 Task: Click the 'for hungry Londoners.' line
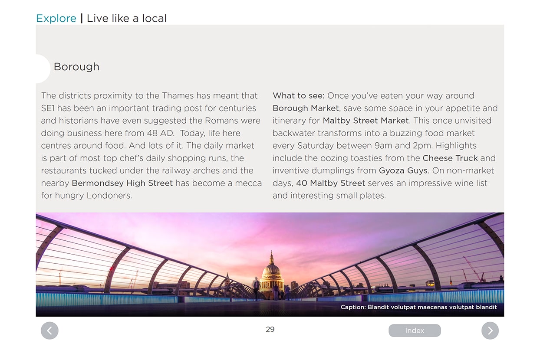point(86,196)
